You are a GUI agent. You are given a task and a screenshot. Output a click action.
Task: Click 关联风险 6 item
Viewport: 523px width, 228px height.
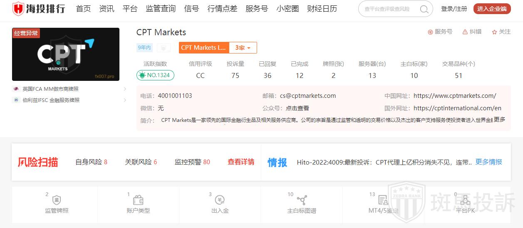coord(141,162)
